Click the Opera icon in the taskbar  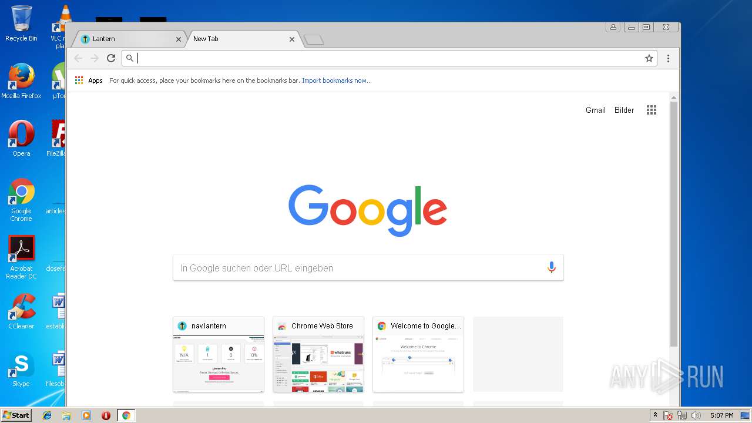point(106,415)
